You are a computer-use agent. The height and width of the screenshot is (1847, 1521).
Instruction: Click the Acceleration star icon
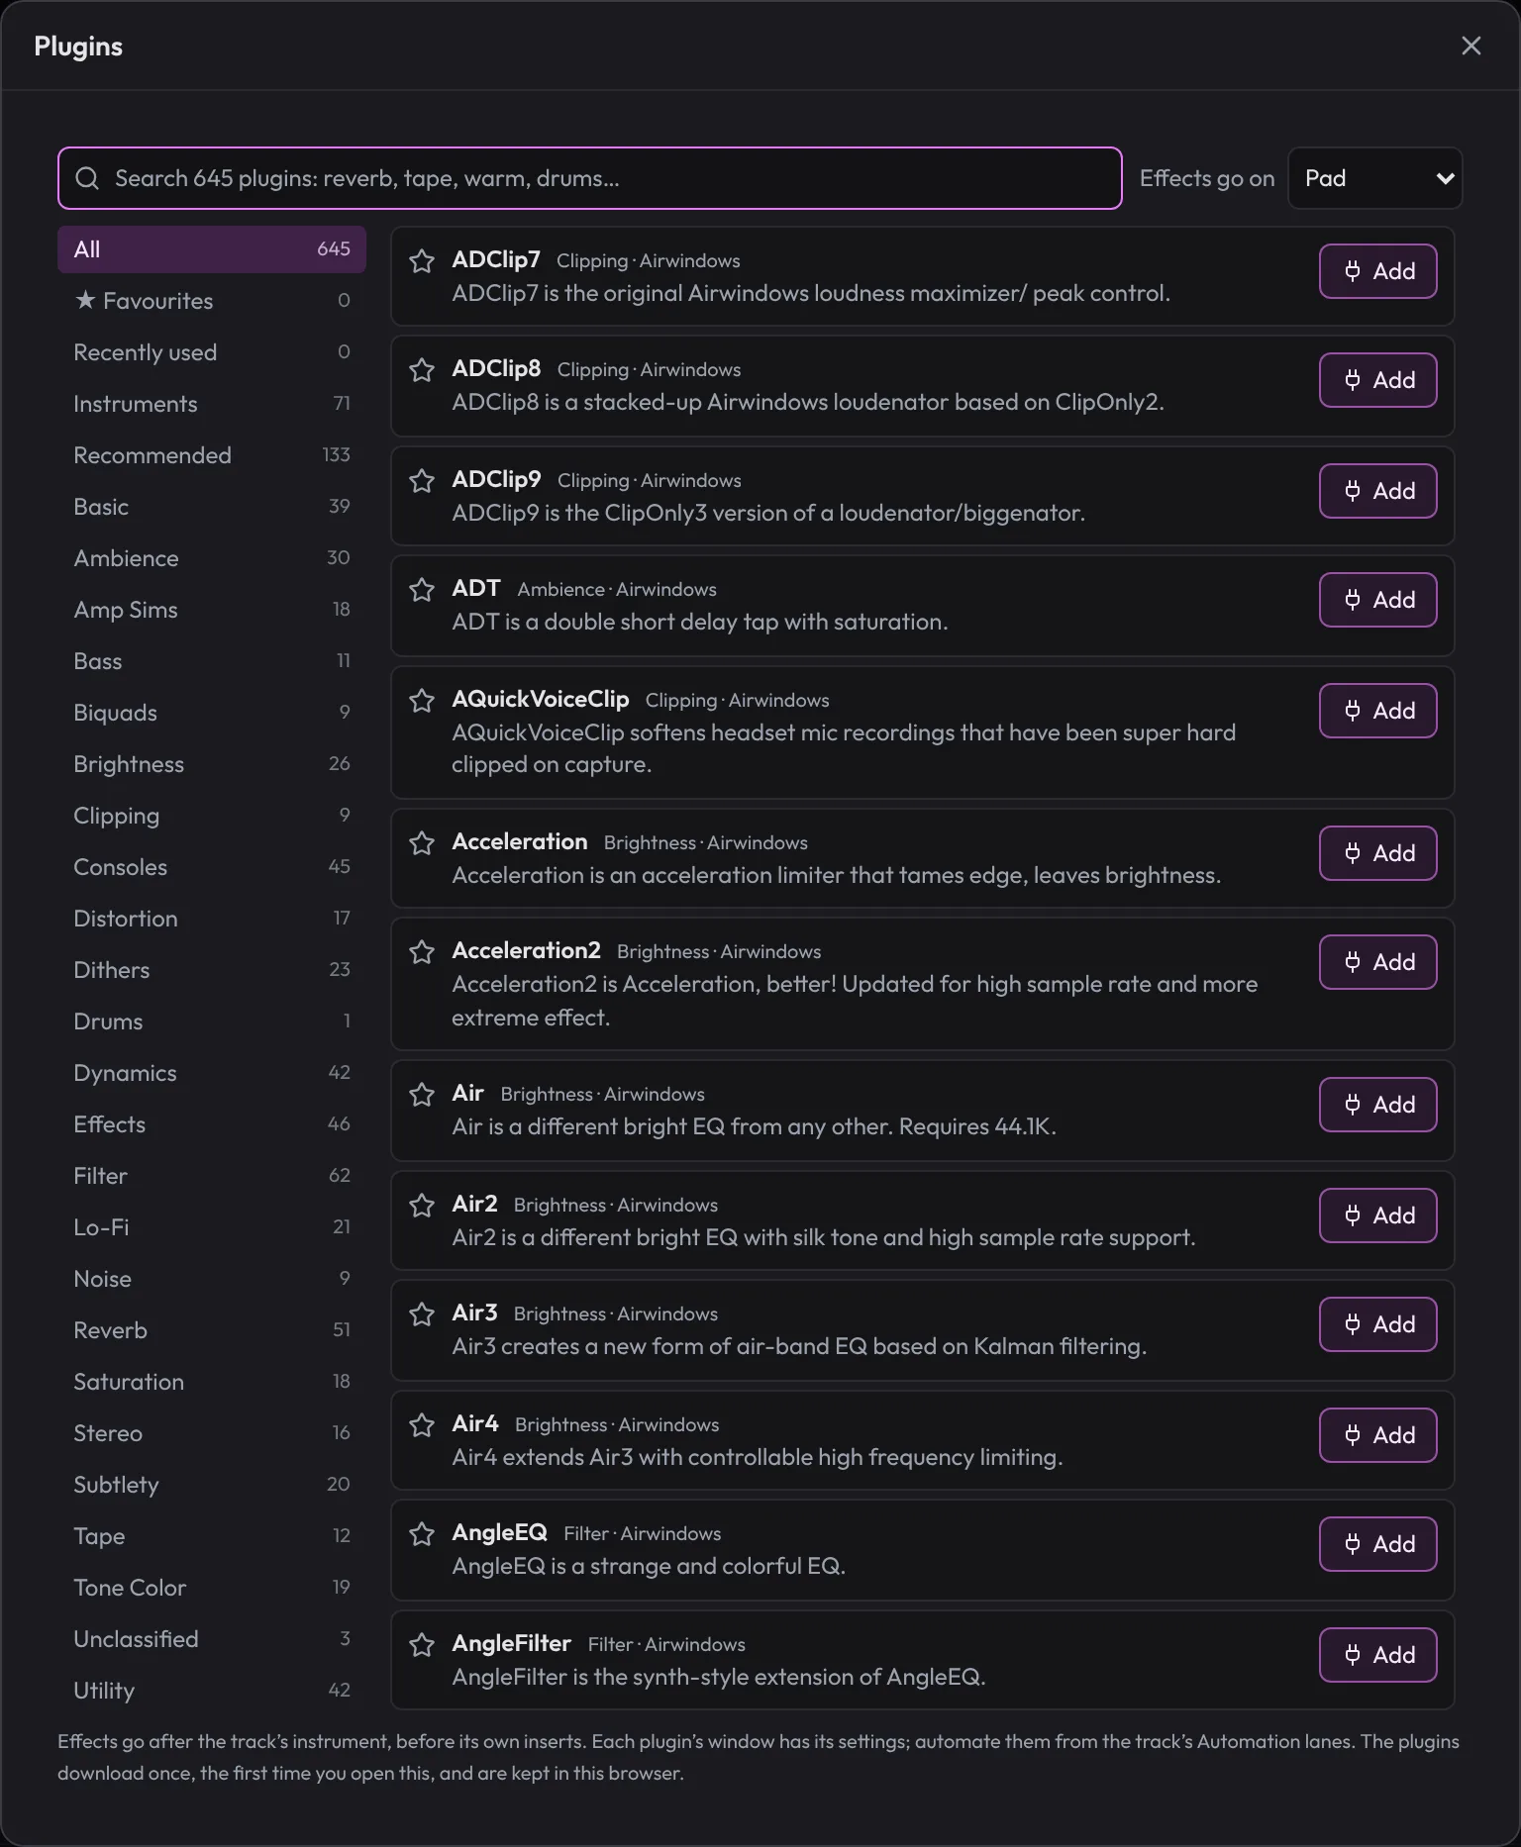tap(422, 843)
